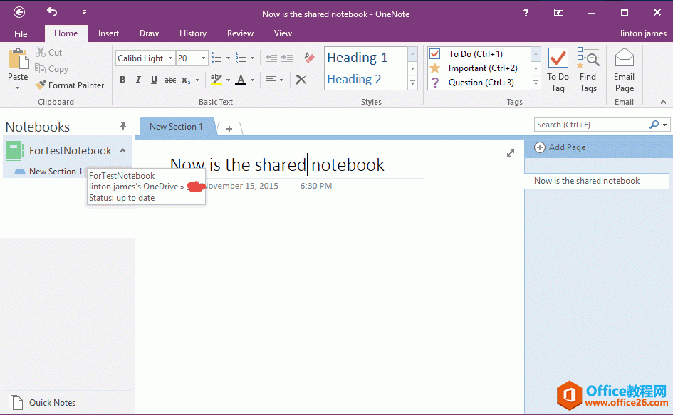Expand page to full view

510,153
